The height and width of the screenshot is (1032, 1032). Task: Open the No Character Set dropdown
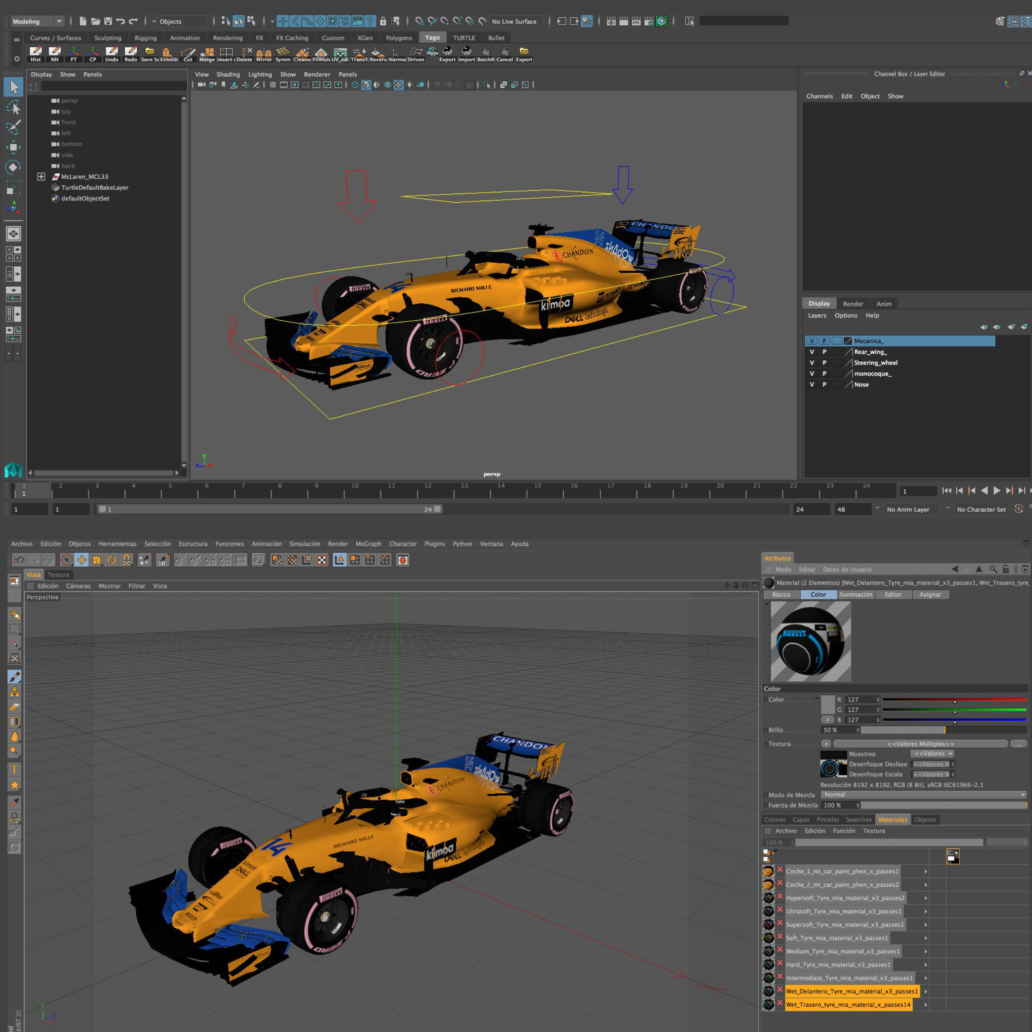[981, 509]
